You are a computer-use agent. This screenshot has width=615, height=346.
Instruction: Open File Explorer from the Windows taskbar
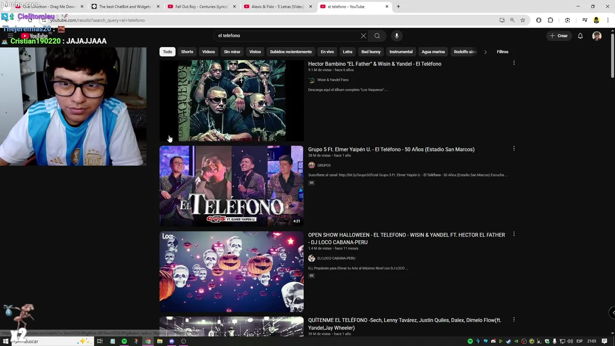[x=160, y=341]
